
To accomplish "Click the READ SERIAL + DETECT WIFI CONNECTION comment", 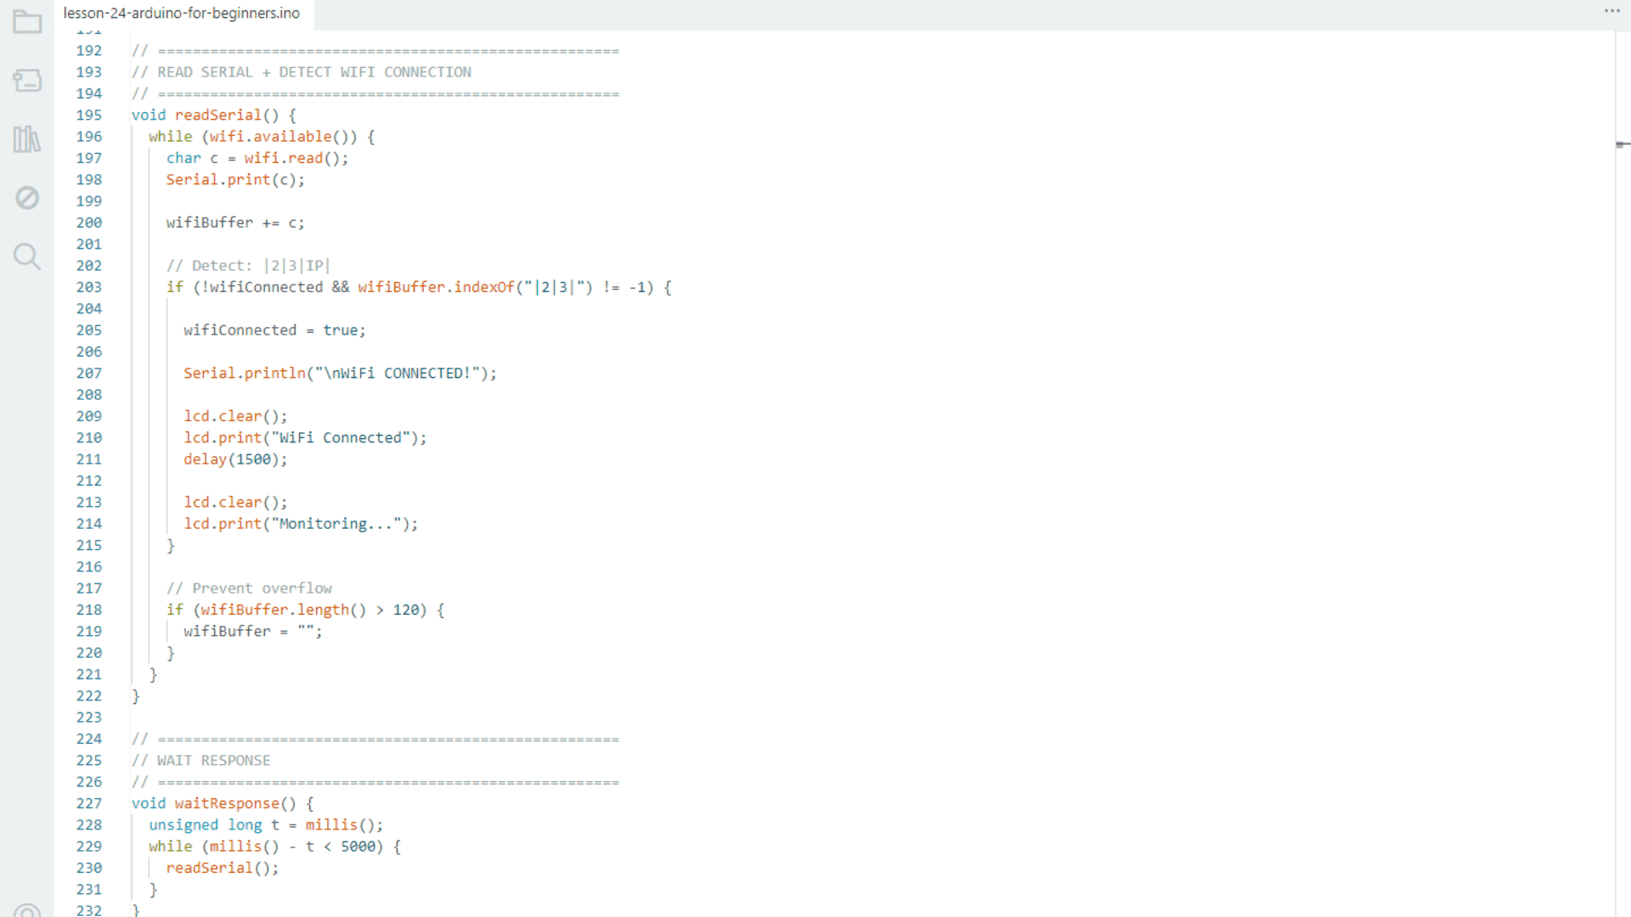I will [x=302, y=72].
